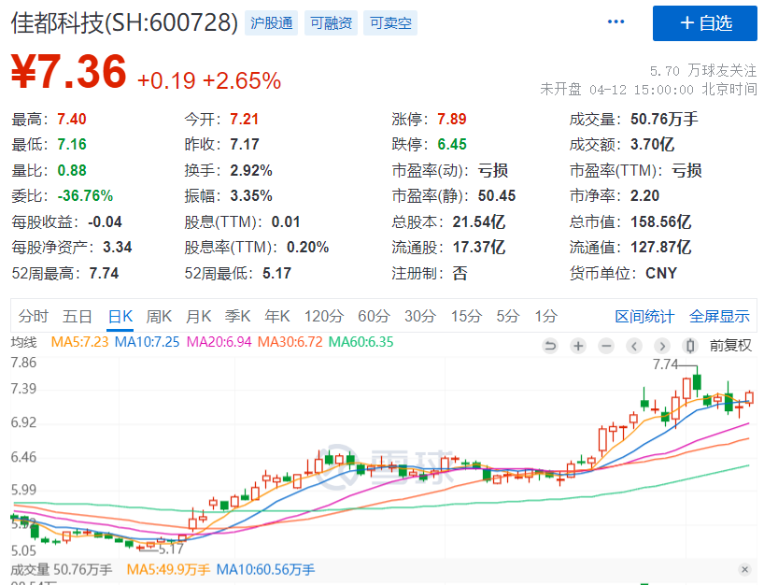Click the volume MA10:60.56万手 label
764x585 pixels.
point(265,569)
